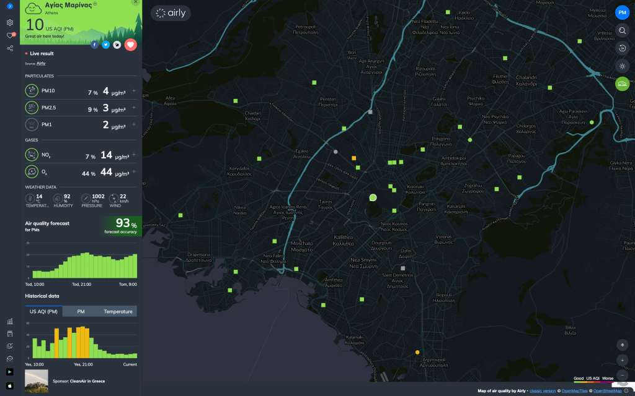635x396 pixels.
Task: Open Apple App Store icon
Action: pyautogui.click(x=10, y=385)
